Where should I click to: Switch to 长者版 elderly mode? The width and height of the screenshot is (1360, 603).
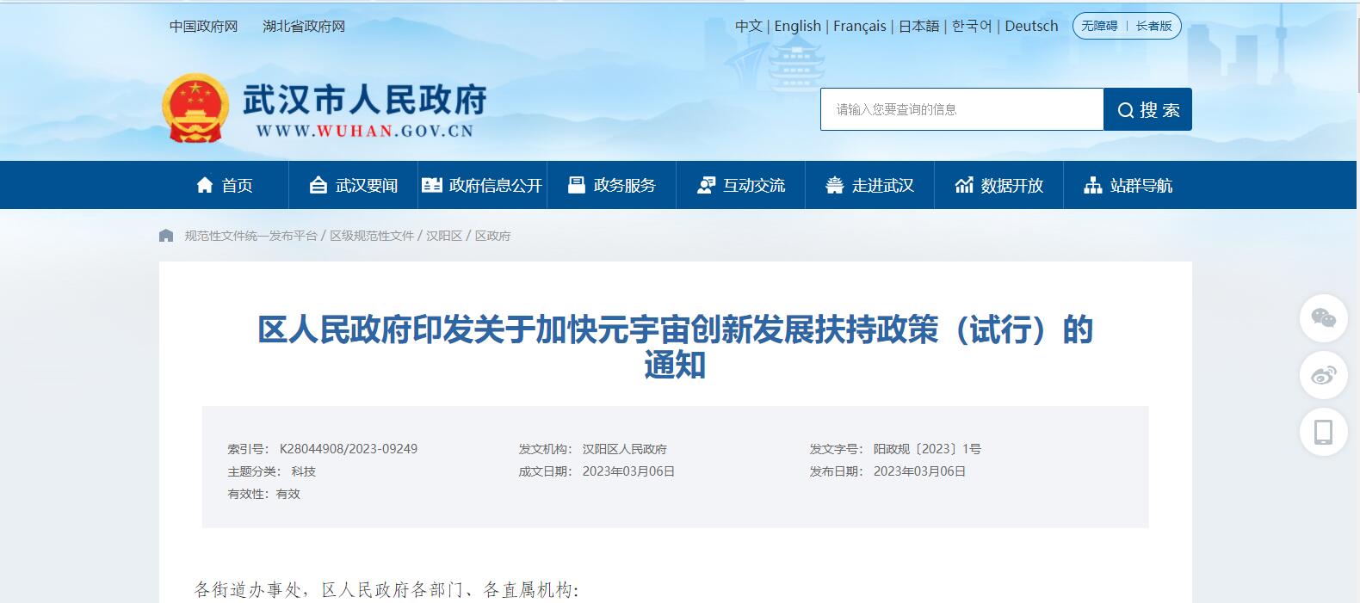1153,26
